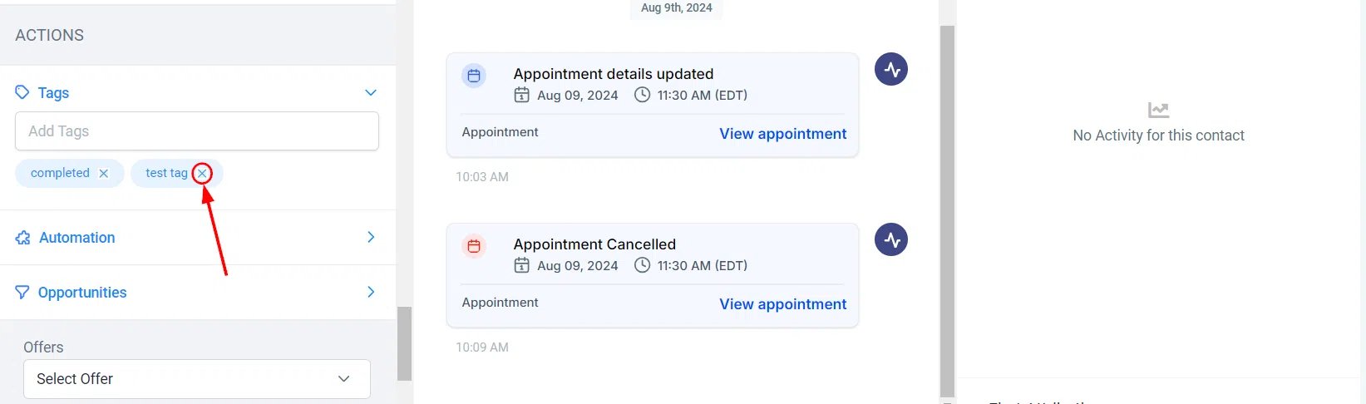1366x404 pixels.
Task: Open View appointment link for updated appointment
Action: coord(783,134)
